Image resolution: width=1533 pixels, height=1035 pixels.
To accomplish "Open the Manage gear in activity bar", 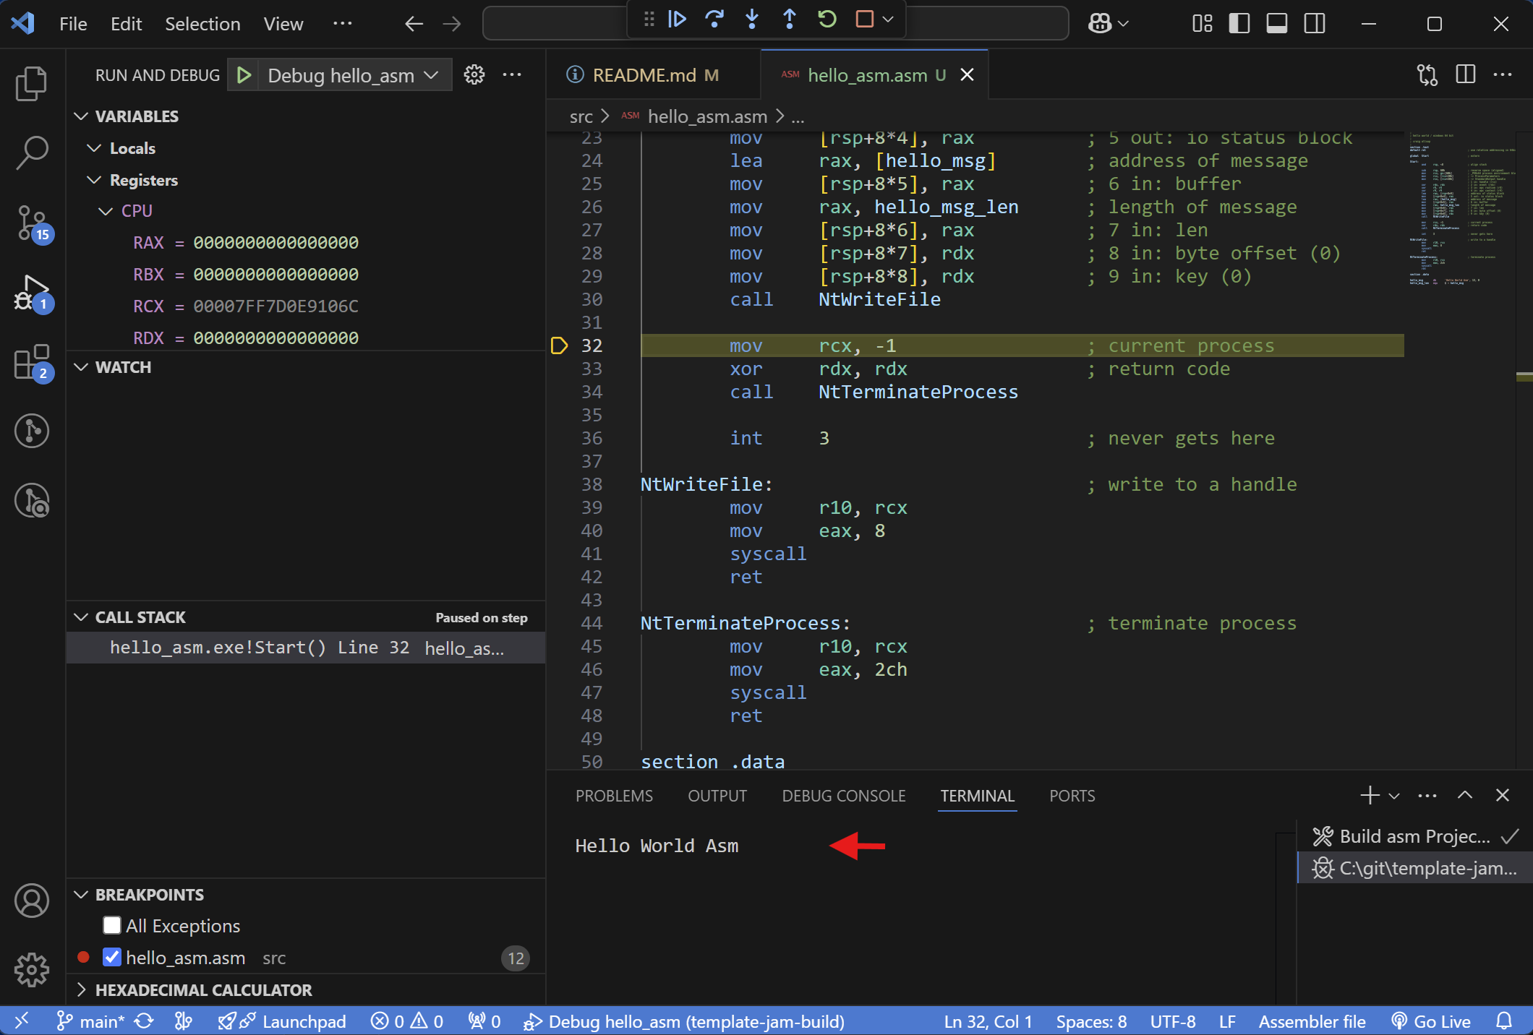I will 32,970.
